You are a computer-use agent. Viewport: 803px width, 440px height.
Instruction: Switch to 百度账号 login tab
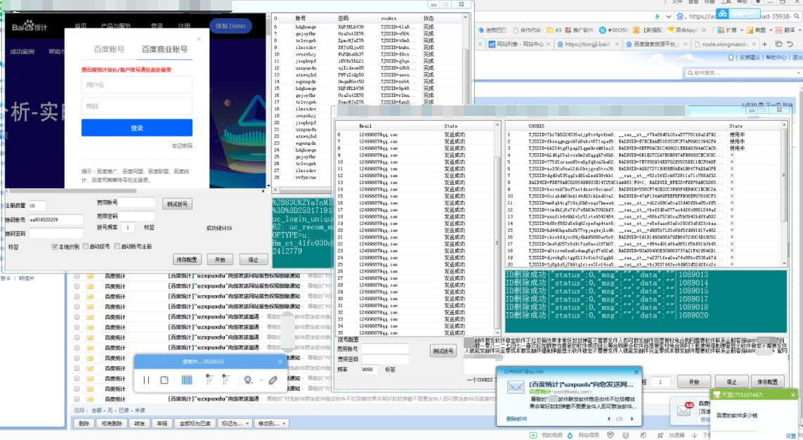109,49
